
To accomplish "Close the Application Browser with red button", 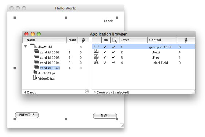I will (27, 34).
